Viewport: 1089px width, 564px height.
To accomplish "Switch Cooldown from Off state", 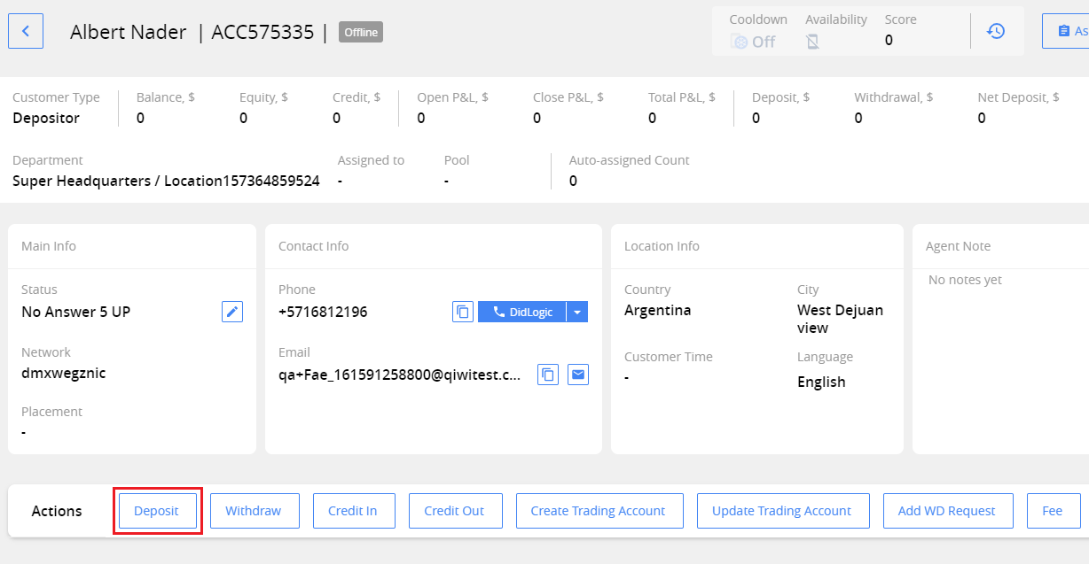I will coord(752,41).
